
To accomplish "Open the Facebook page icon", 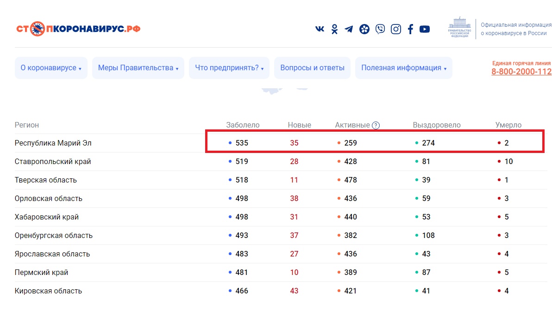I will [410, 29].
